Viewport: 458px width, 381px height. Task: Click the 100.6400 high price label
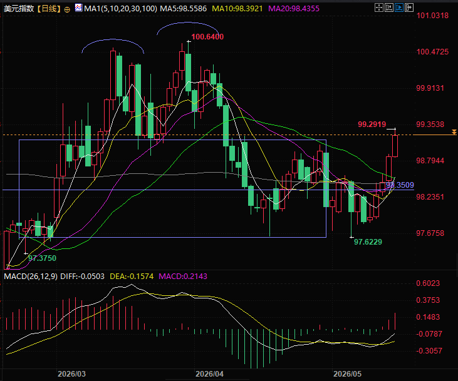coord(207,37)
